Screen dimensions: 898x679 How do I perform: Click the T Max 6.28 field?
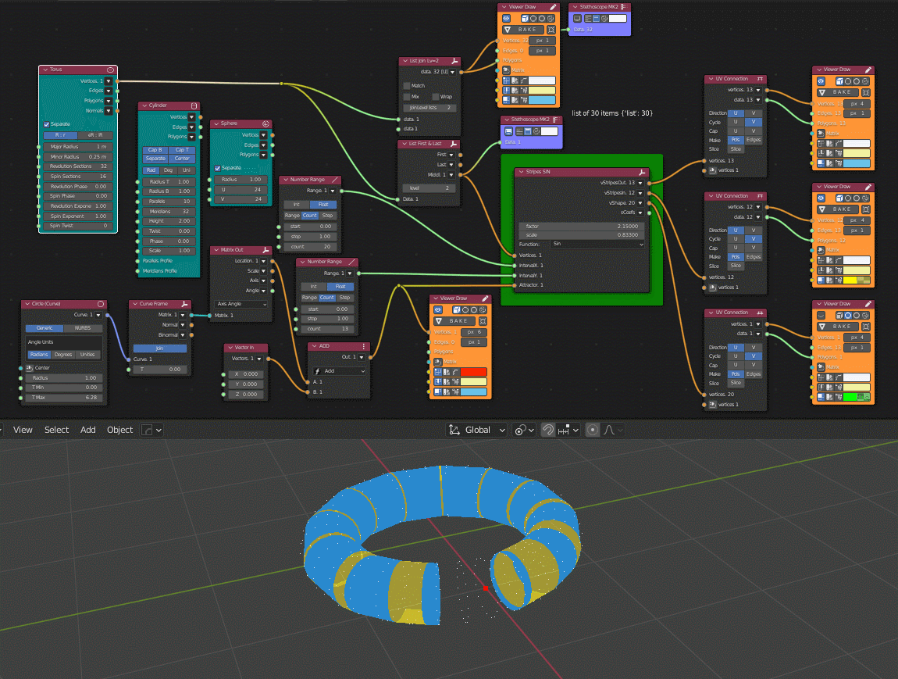pyautogui.click(x=65, y=398)
